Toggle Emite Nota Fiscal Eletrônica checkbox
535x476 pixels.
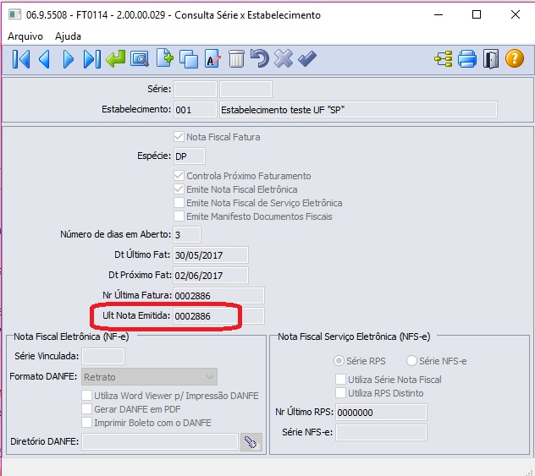pyautogui.click(x=179, y=189)
